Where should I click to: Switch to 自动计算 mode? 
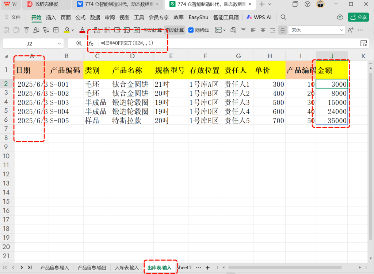point(175,30)
